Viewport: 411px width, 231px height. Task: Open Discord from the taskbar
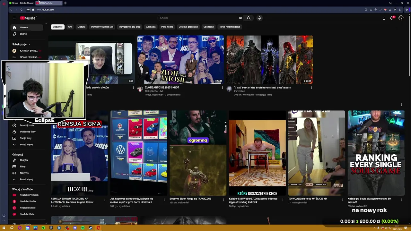[75, 228]
